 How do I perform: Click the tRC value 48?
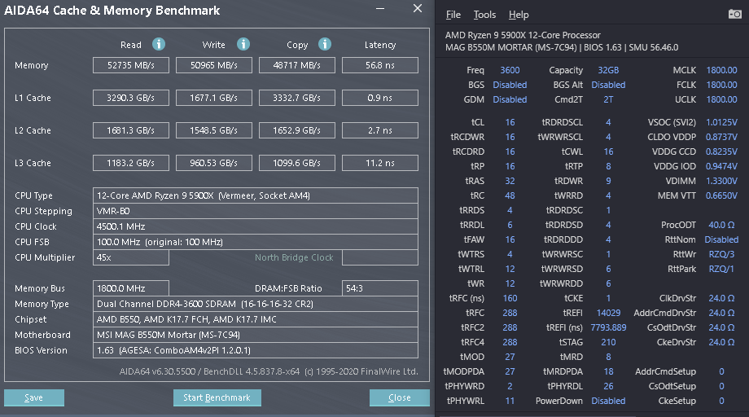click(x=510, y=195)
